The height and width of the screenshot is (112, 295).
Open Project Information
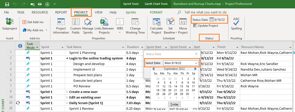[61, 26]
